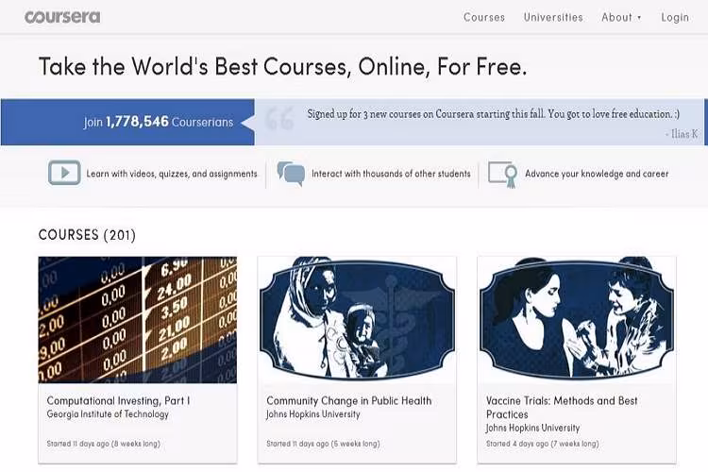This screenshot has width=708, height=472.
Task: Click Johns Hopkins University under Vaccine Trials
Action: tap(532, 428)
